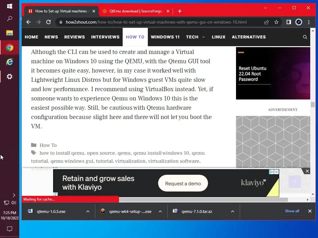Image resolution: width=318 pixels, height=238 pixels.
Task: Open Windows search from taskbar
Action: coord(10,19)
